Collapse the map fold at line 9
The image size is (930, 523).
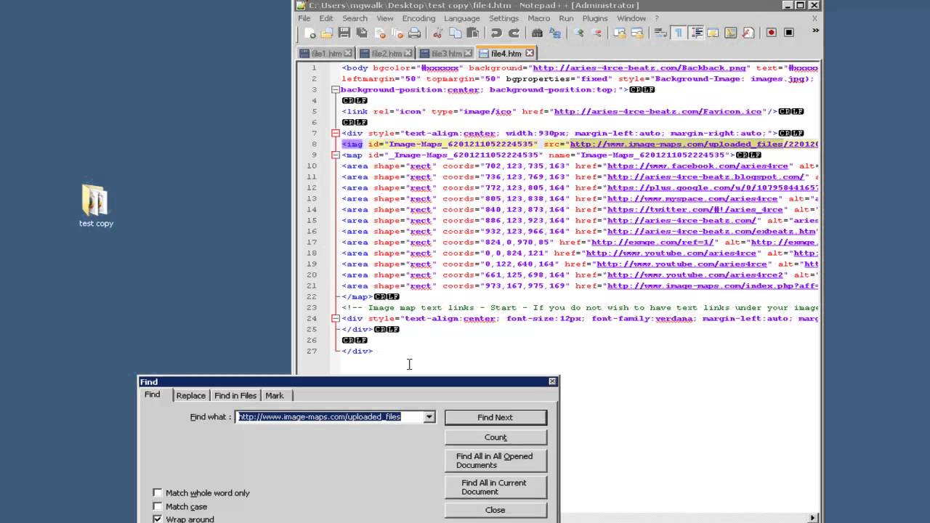335,155
